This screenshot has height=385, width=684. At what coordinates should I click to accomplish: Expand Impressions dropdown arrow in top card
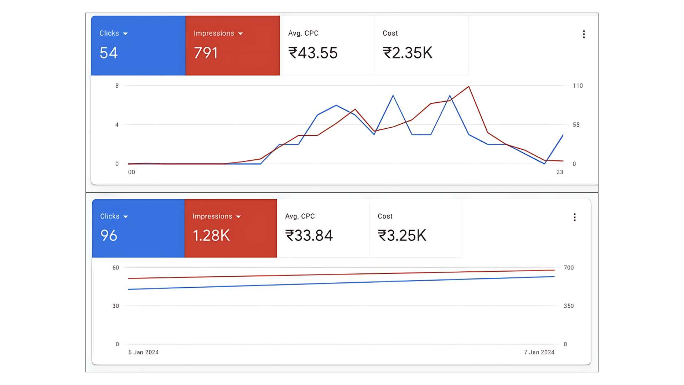[240, 34]
